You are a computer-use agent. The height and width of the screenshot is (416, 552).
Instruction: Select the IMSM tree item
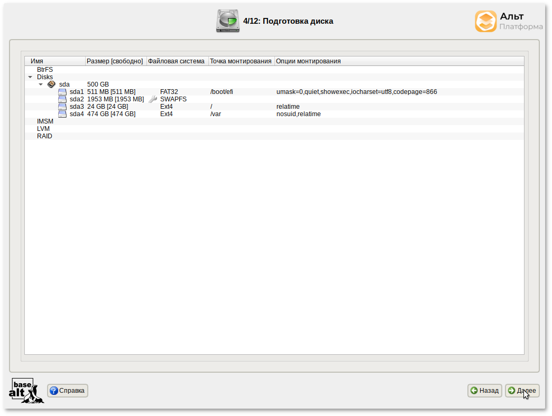tap(45, 121)
